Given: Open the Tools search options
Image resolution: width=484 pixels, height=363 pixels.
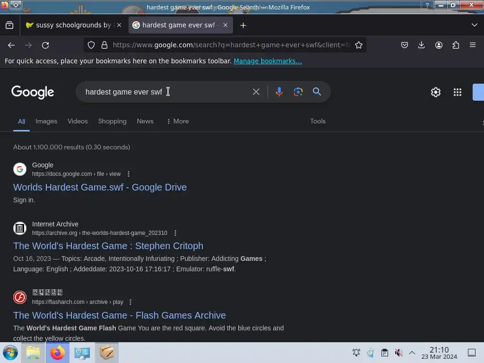Looking at the screenshot, I should point(318,121).
